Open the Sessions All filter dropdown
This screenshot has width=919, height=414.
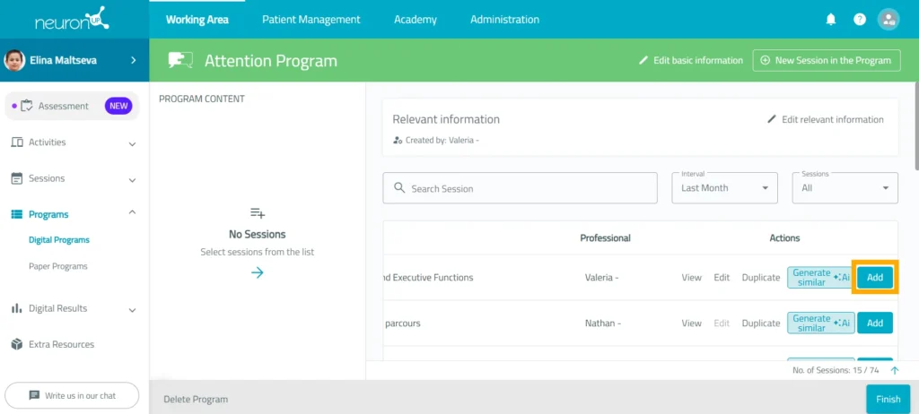(x=845, y=188)
